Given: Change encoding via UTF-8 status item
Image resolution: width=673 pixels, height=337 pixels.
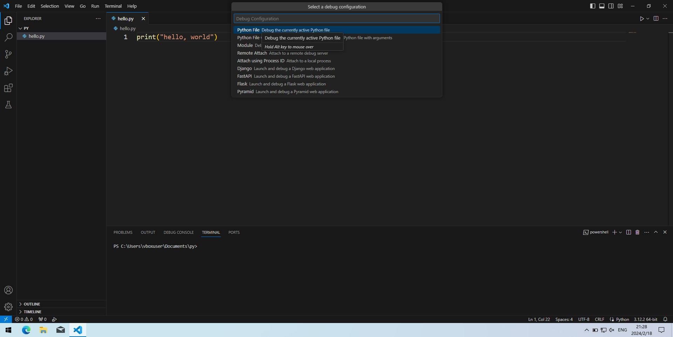Looking at the screenshot, I should point(584,319).
